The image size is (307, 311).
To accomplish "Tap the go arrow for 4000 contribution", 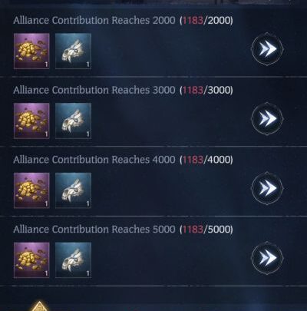I will click(267, 188).
